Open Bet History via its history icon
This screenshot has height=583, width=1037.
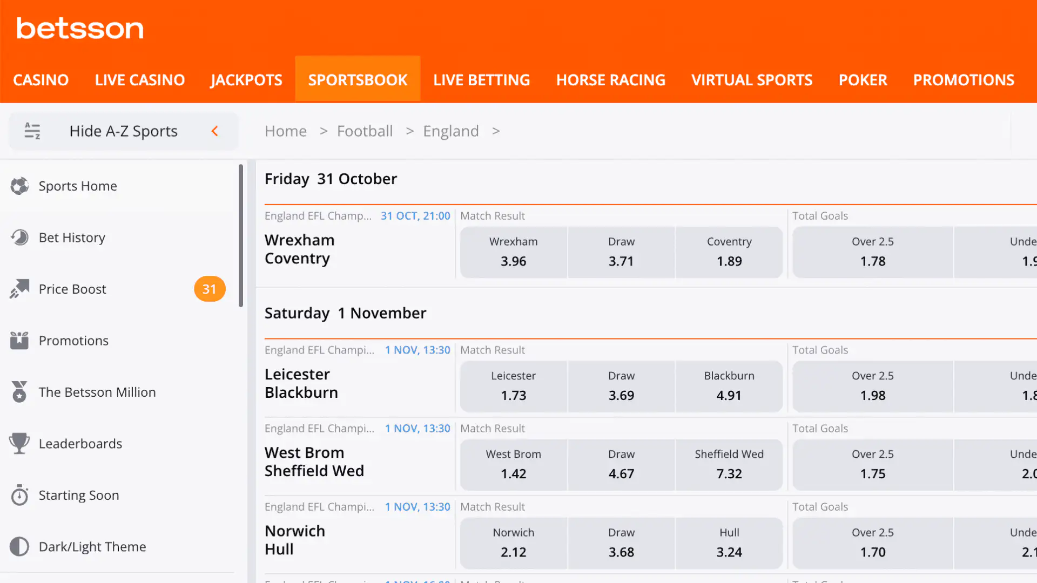point(19,238)
